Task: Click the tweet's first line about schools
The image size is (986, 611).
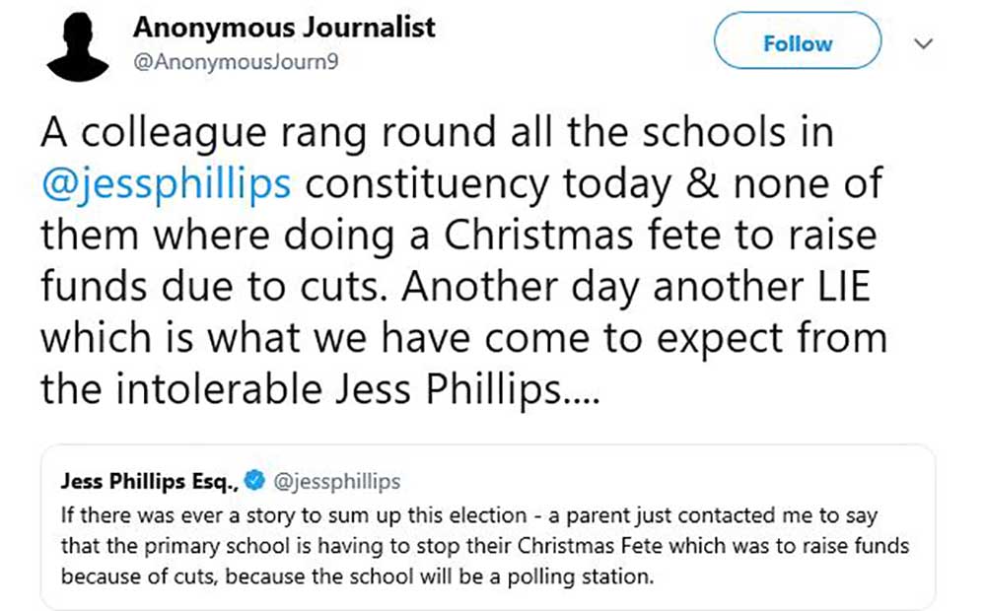Action: pos(436,133)
